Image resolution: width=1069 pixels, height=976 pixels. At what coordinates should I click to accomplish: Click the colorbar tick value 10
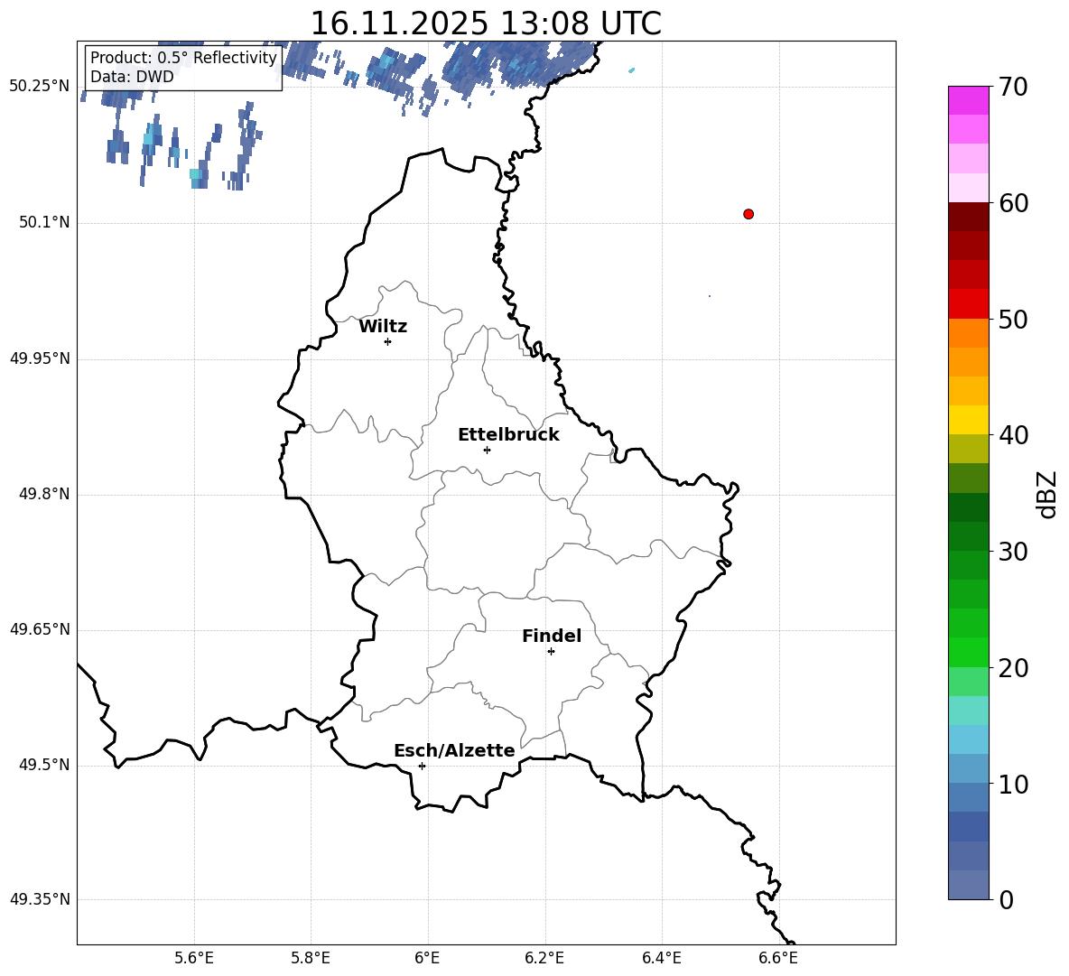1014,784
